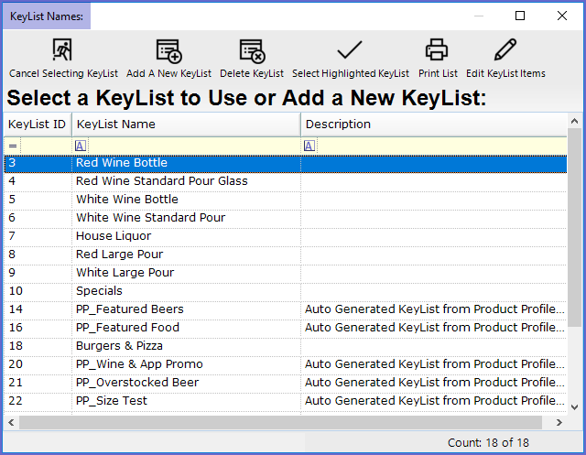
Task: Open the KeyList ID equals filter operator
Action: [12, 146]
